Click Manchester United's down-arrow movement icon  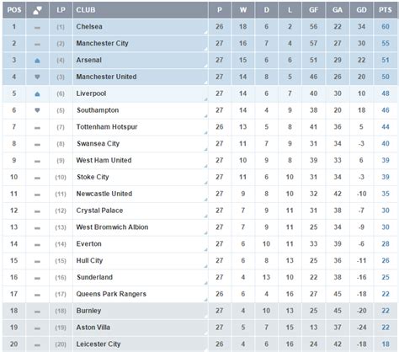click(x=37, y=77)
